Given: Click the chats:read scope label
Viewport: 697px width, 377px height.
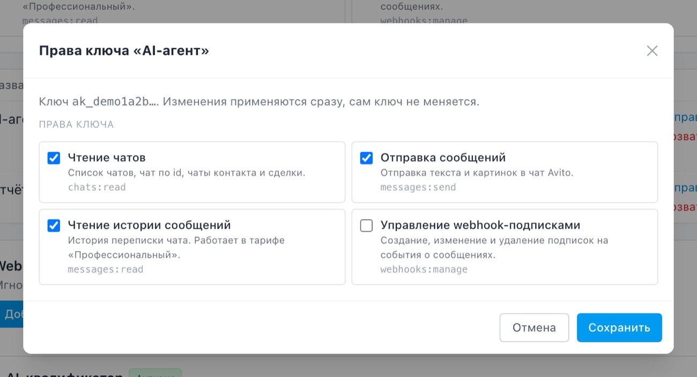Looking at the screenshot, I should tap(97, 187).
